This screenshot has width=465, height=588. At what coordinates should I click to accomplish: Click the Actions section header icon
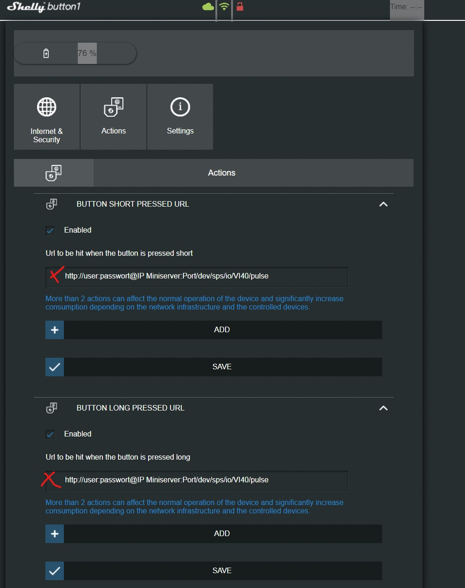(54, 173)
